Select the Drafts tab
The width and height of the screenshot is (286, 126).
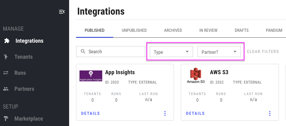coord(241,30)
